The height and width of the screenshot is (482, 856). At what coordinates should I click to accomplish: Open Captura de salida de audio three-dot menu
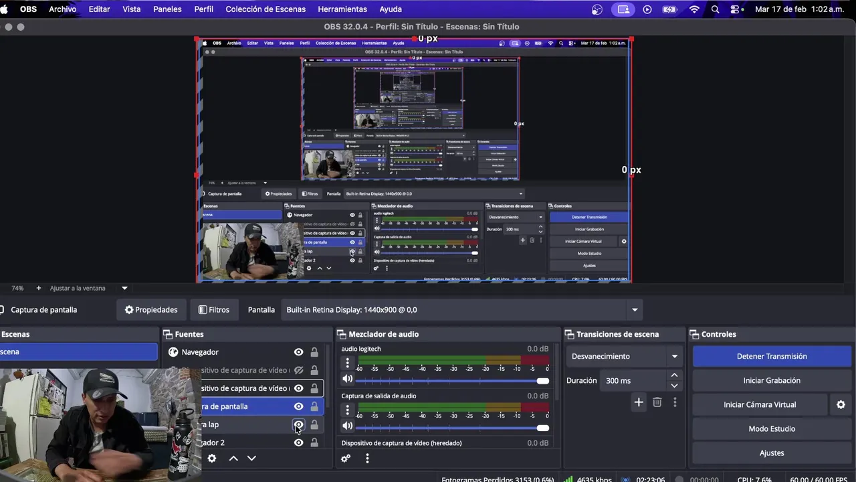[347, 410]
